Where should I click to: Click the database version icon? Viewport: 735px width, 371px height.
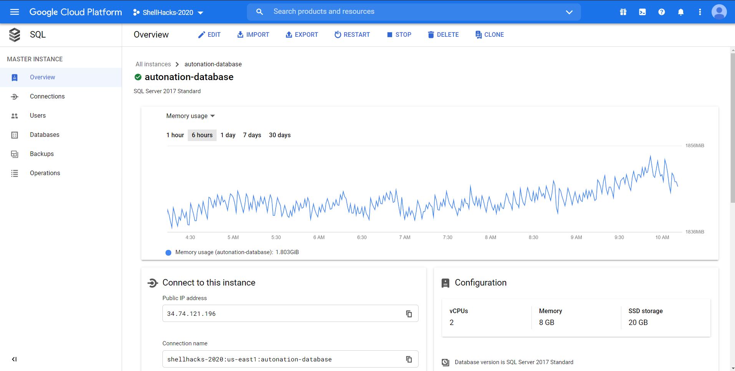(445, 362)
